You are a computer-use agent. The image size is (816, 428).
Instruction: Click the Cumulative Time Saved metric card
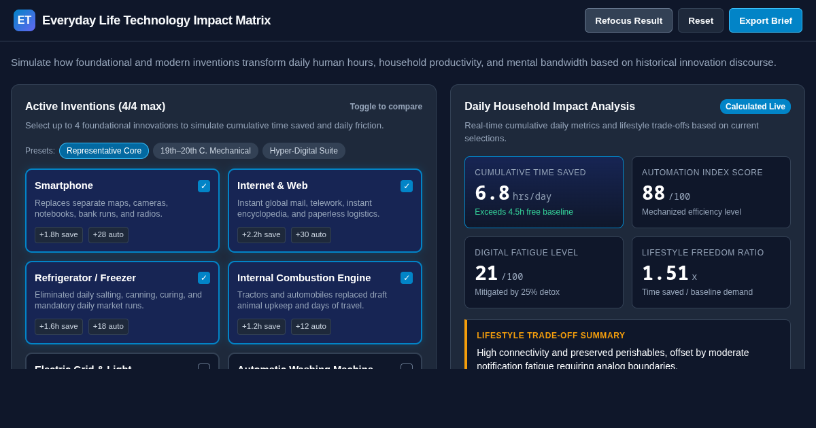tap(544, 192)
